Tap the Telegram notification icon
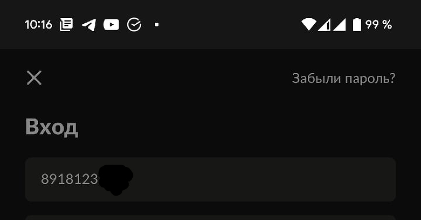Screen dimensions: 421x220 pyautogui.click(x=89, y=25)
